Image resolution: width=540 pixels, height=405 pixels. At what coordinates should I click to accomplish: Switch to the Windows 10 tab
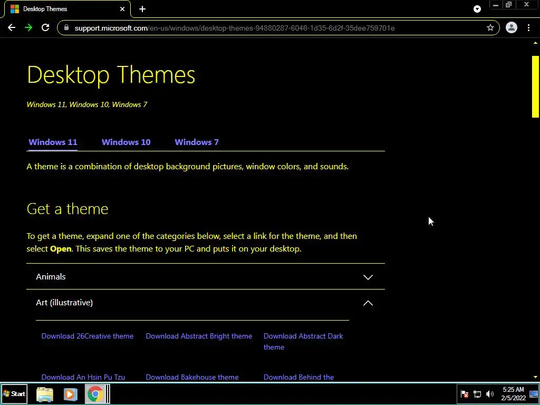point(126,142)
